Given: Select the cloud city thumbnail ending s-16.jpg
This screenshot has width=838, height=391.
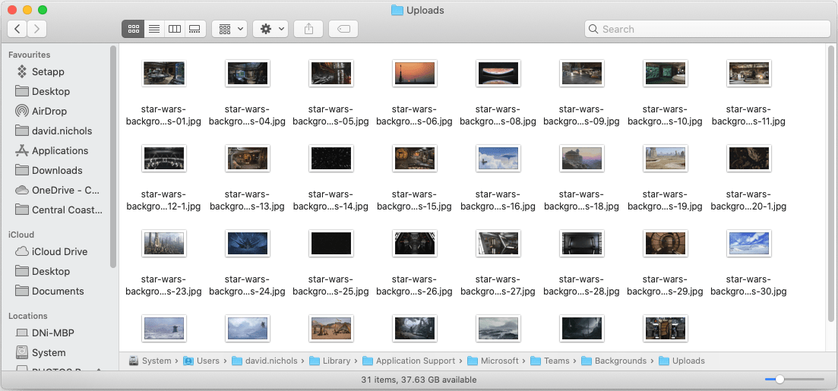Looking at the screenshot, I should tap(498, 159).
